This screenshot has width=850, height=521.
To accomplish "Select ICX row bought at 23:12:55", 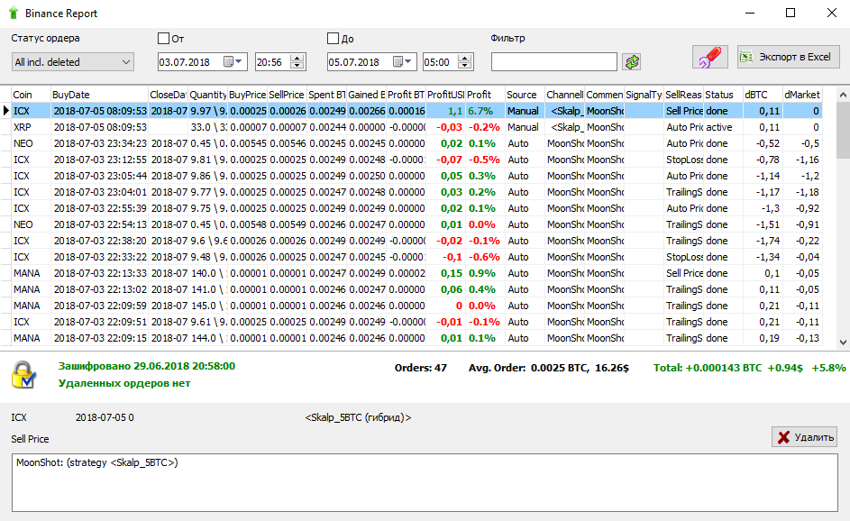I will click(416, 160).
